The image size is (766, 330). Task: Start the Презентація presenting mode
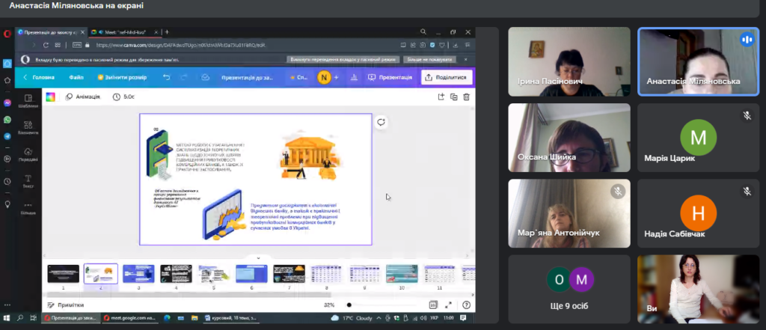click(390, 77)
